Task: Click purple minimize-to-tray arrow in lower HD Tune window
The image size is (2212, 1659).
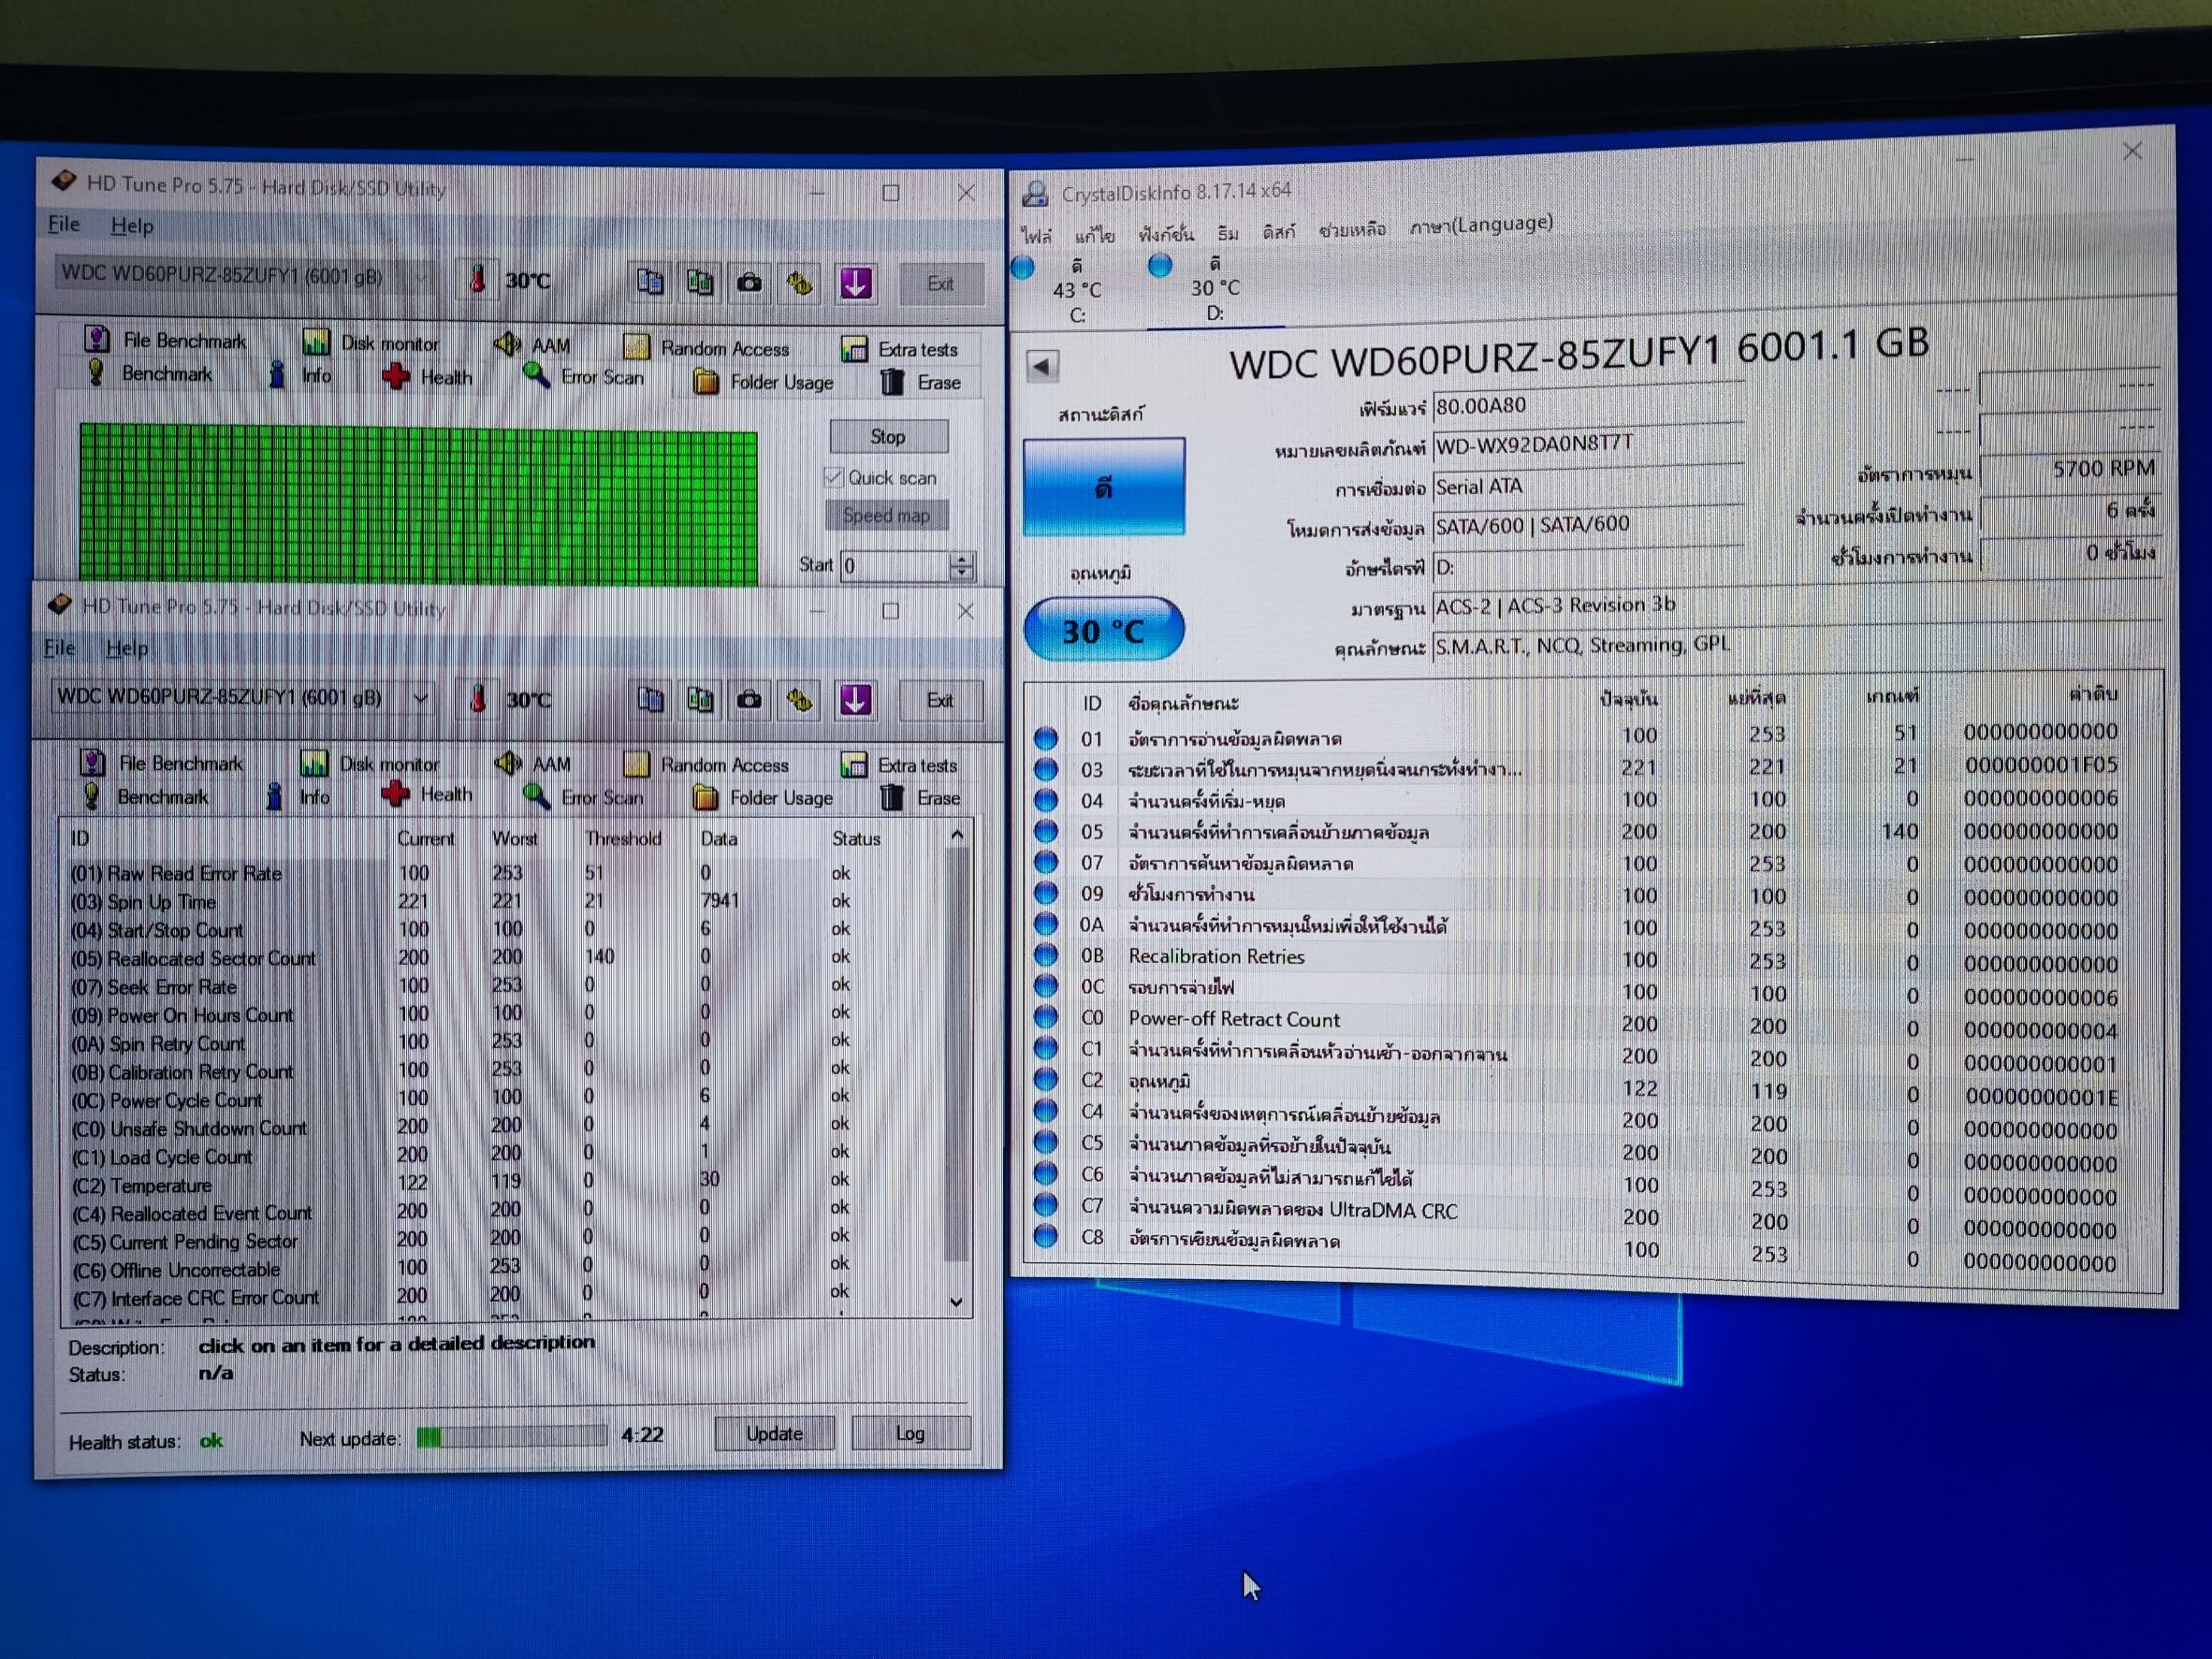Action: (855, 700)
